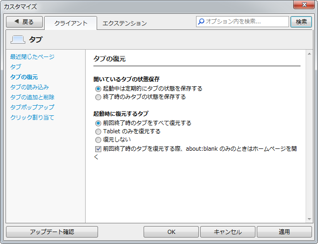
Task: Click the 適用 apply button
Action: click(x=284, y=232)
